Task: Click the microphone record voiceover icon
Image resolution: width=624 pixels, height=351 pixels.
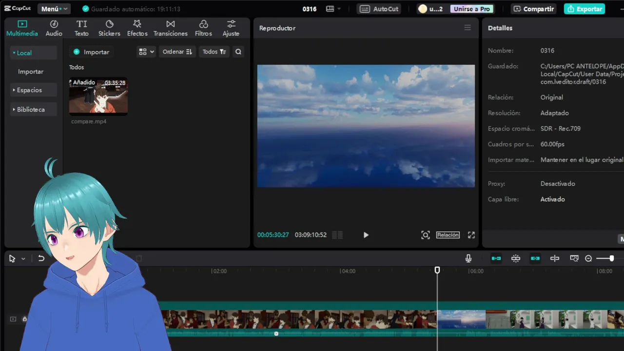Action: 468,258
